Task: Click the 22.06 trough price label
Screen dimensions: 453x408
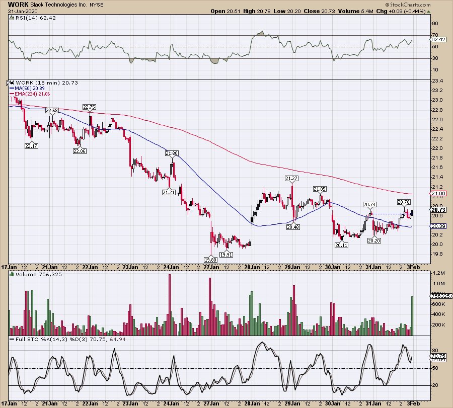Action: [80, 151]
